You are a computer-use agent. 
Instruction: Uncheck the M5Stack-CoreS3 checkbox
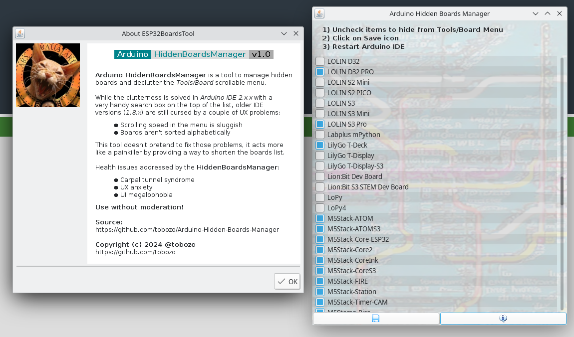click(x=320, y=271)
